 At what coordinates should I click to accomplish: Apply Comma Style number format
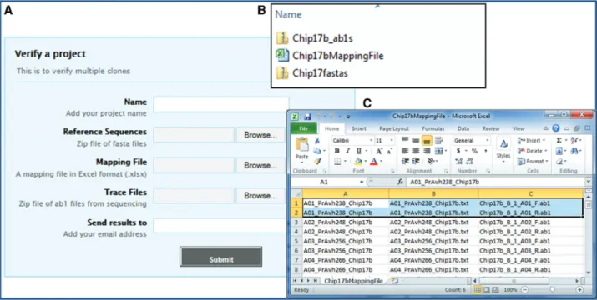pos(485,151)
